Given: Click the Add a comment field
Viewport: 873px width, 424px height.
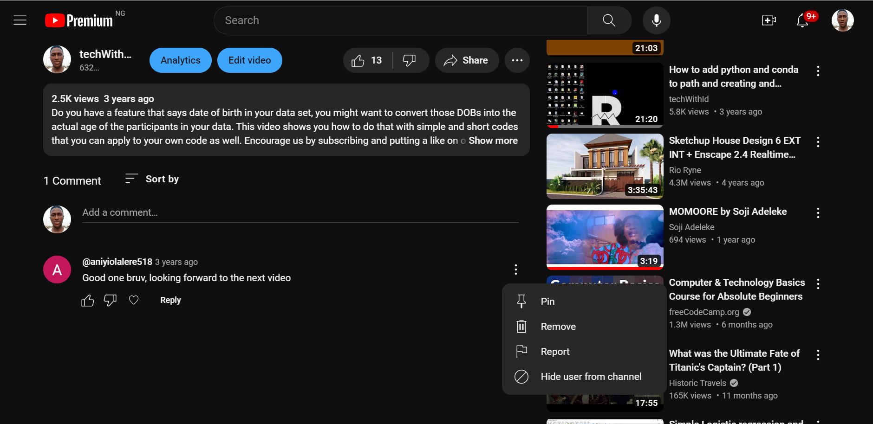Looking at the screenshot, I should (300, 212).
